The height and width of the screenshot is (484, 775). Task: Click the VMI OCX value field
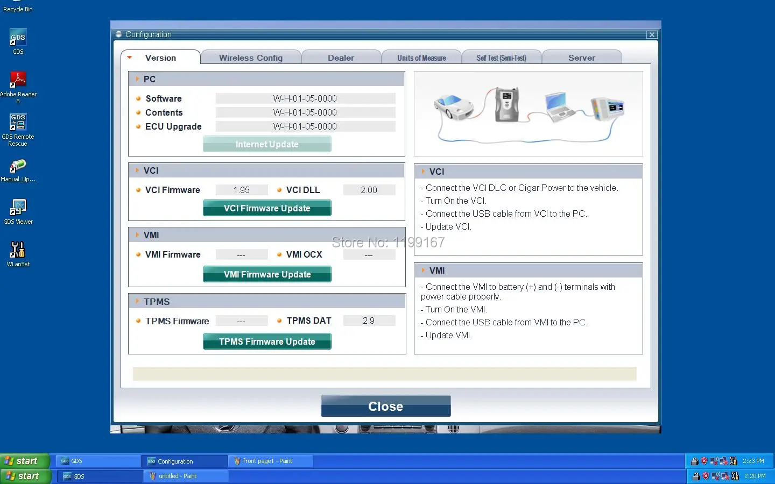[x=369, y=254]
